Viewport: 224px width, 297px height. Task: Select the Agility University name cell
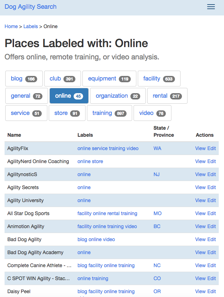click(x=26, y=200)
